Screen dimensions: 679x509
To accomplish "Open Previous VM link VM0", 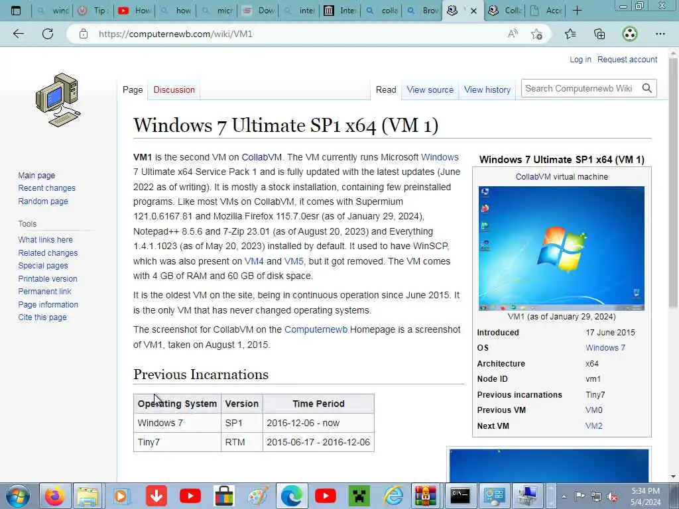I will (593, 410).
